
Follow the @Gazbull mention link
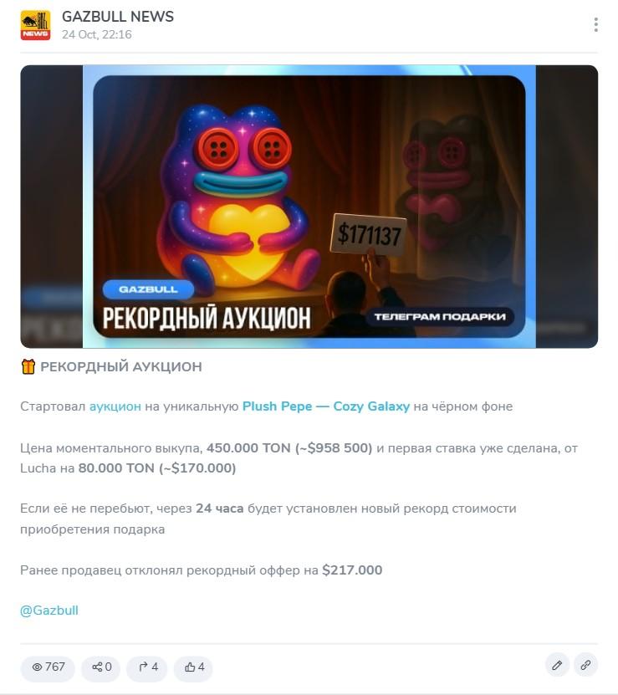49,611
